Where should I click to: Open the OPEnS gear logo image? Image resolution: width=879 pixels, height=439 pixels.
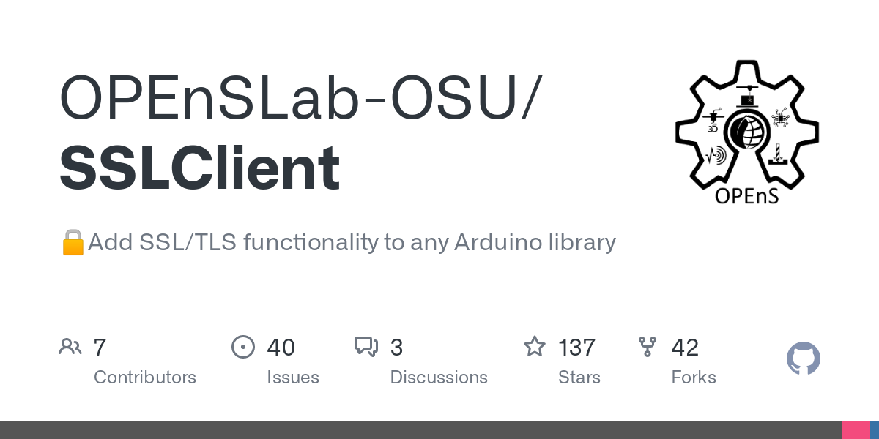[x=747, y=132]
